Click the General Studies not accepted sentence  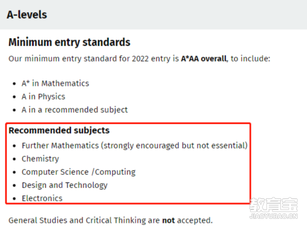point(110,221)
